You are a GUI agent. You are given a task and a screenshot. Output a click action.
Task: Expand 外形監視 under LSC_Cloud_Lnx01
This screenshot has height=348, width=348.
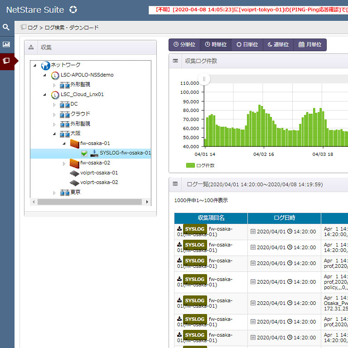54,124
